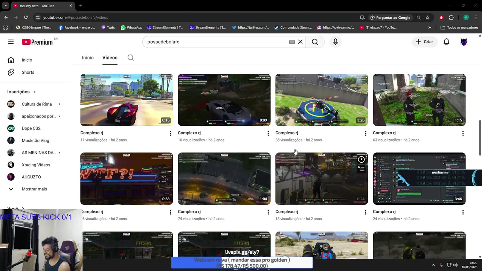Bookmark this page with the star icon
Image resolution: width=482 pixels, height=271 pixels.
(427, 17)
